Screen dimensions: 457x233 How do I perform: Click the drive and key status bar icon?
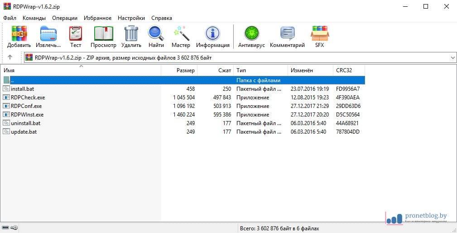tap(10, 228)
